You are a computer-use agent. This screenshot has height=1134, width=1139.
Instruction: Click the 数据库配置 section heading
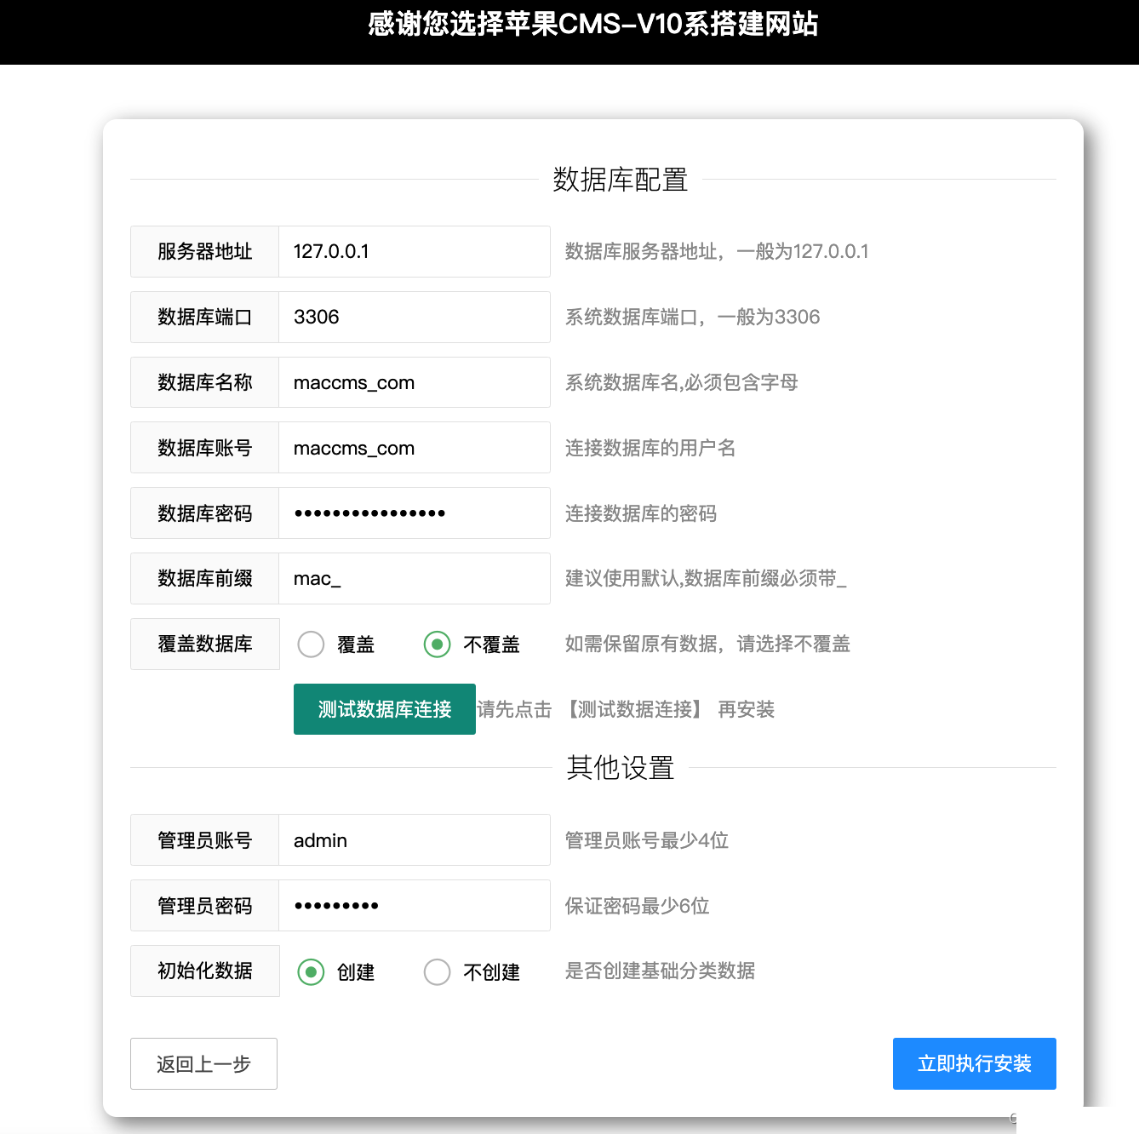tap(620, 180)
